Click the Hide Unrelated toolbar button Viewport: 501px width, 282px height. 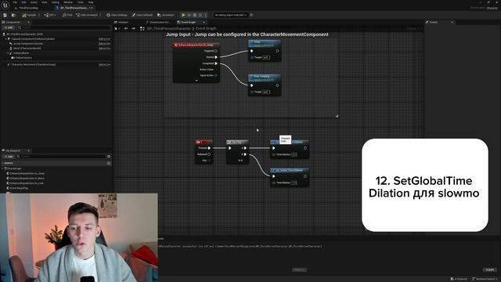(87, 15)
